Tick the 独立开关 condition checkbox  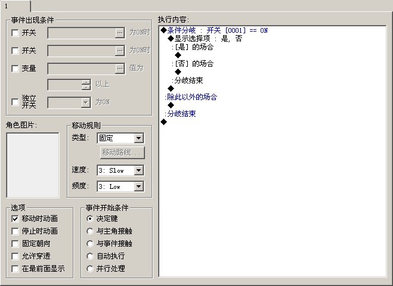(15, 102)
